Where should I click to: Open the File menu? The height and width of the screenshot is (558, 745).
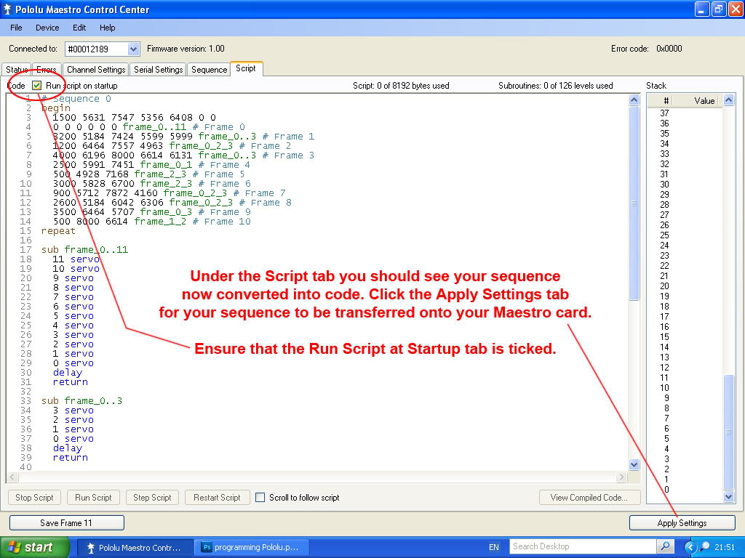tap(16, 28)
